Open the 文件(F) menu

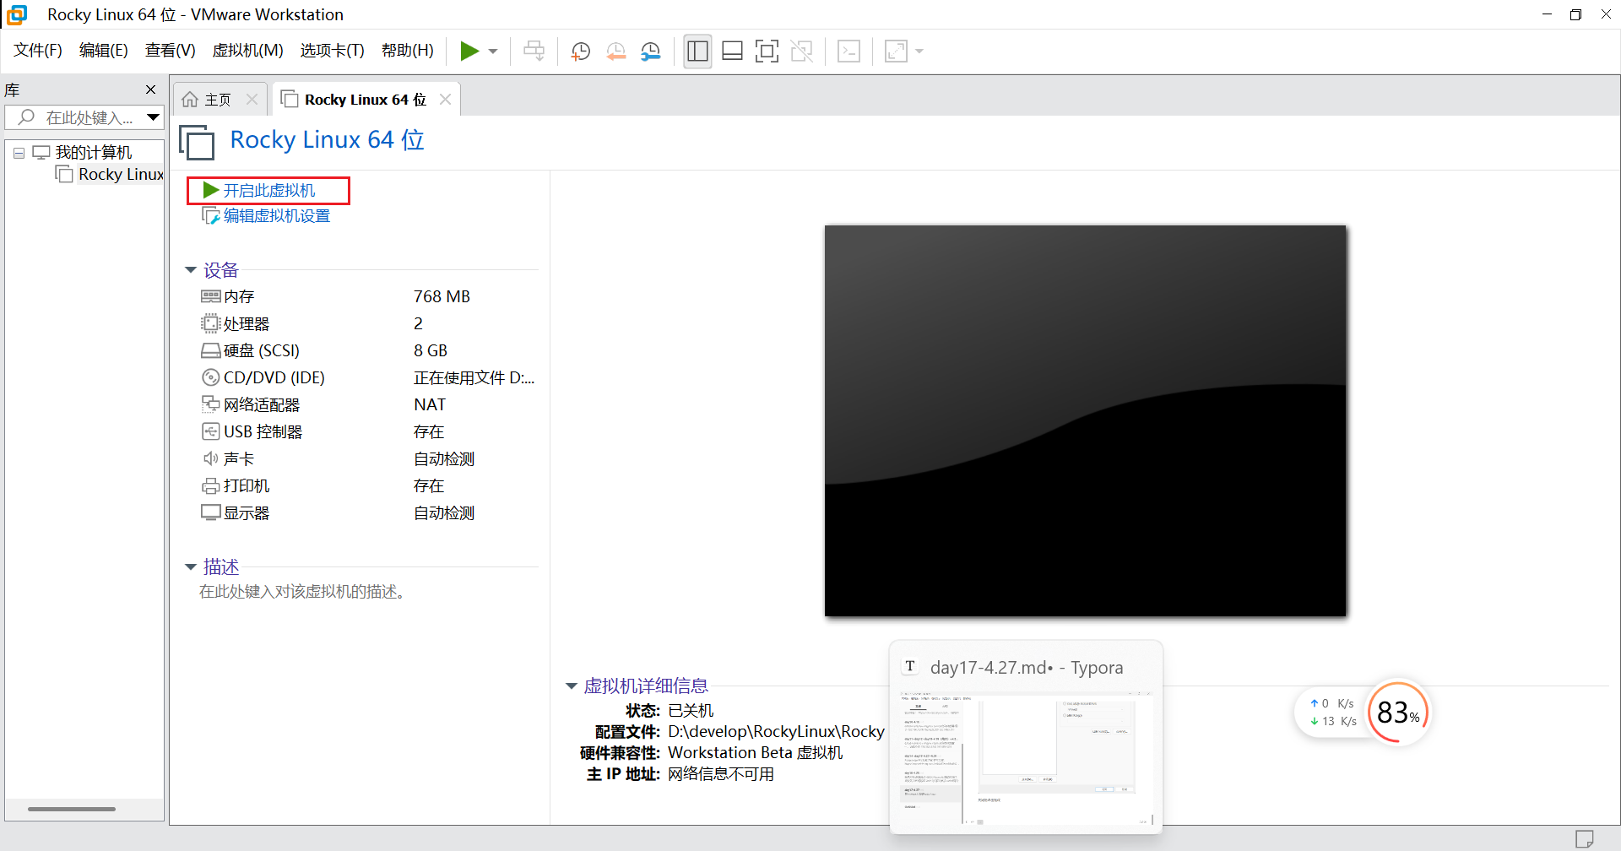point(38,51)
